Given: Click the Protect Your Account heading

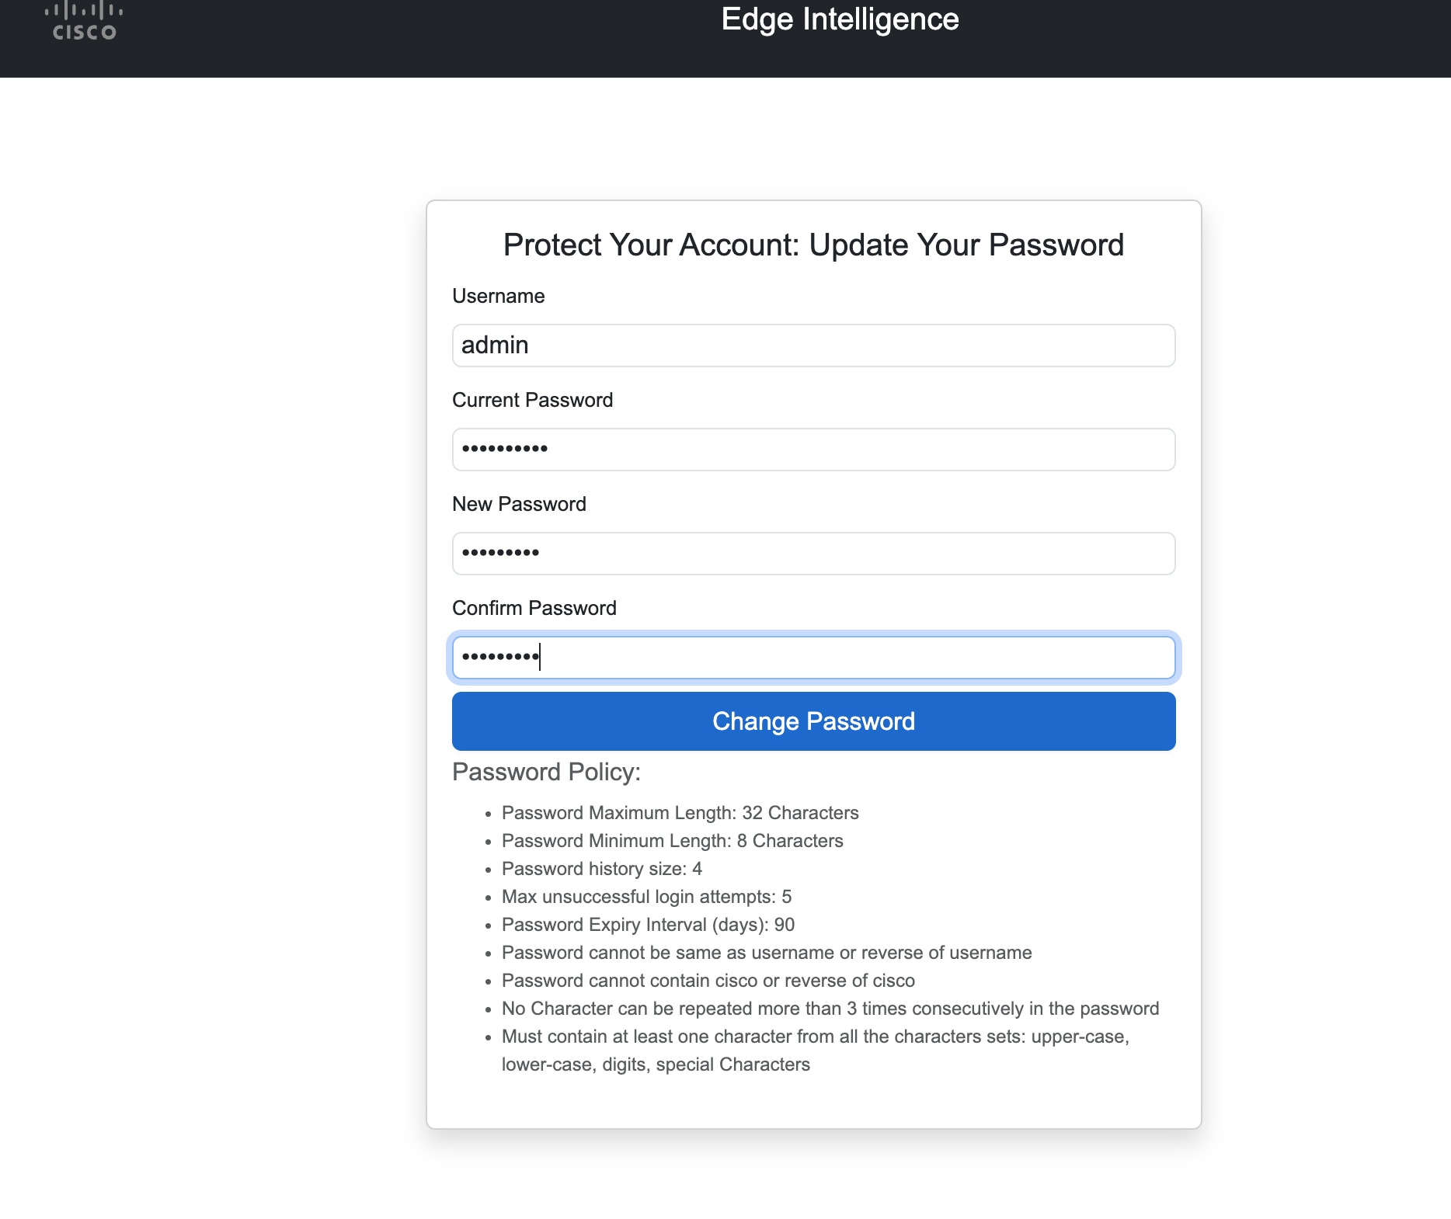Looking at the screenshot, I should click(x=813, y=245).
